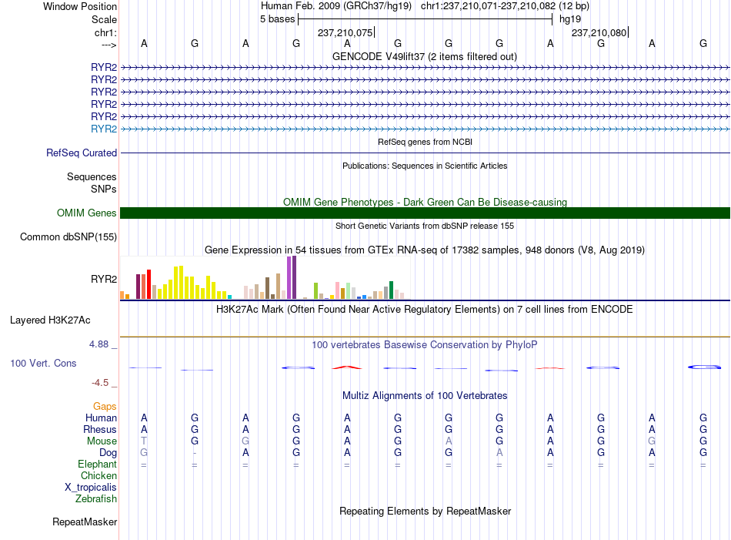This screenshot has height=540, width=731.
Task: Click the pink GTEx expression bar
Action: click(x=338, y=290)
